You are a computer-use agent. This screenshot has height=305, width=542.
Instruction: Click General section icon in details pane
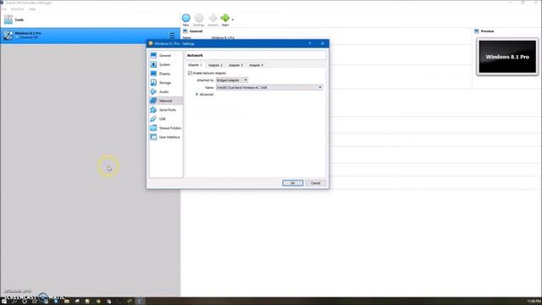185,31
